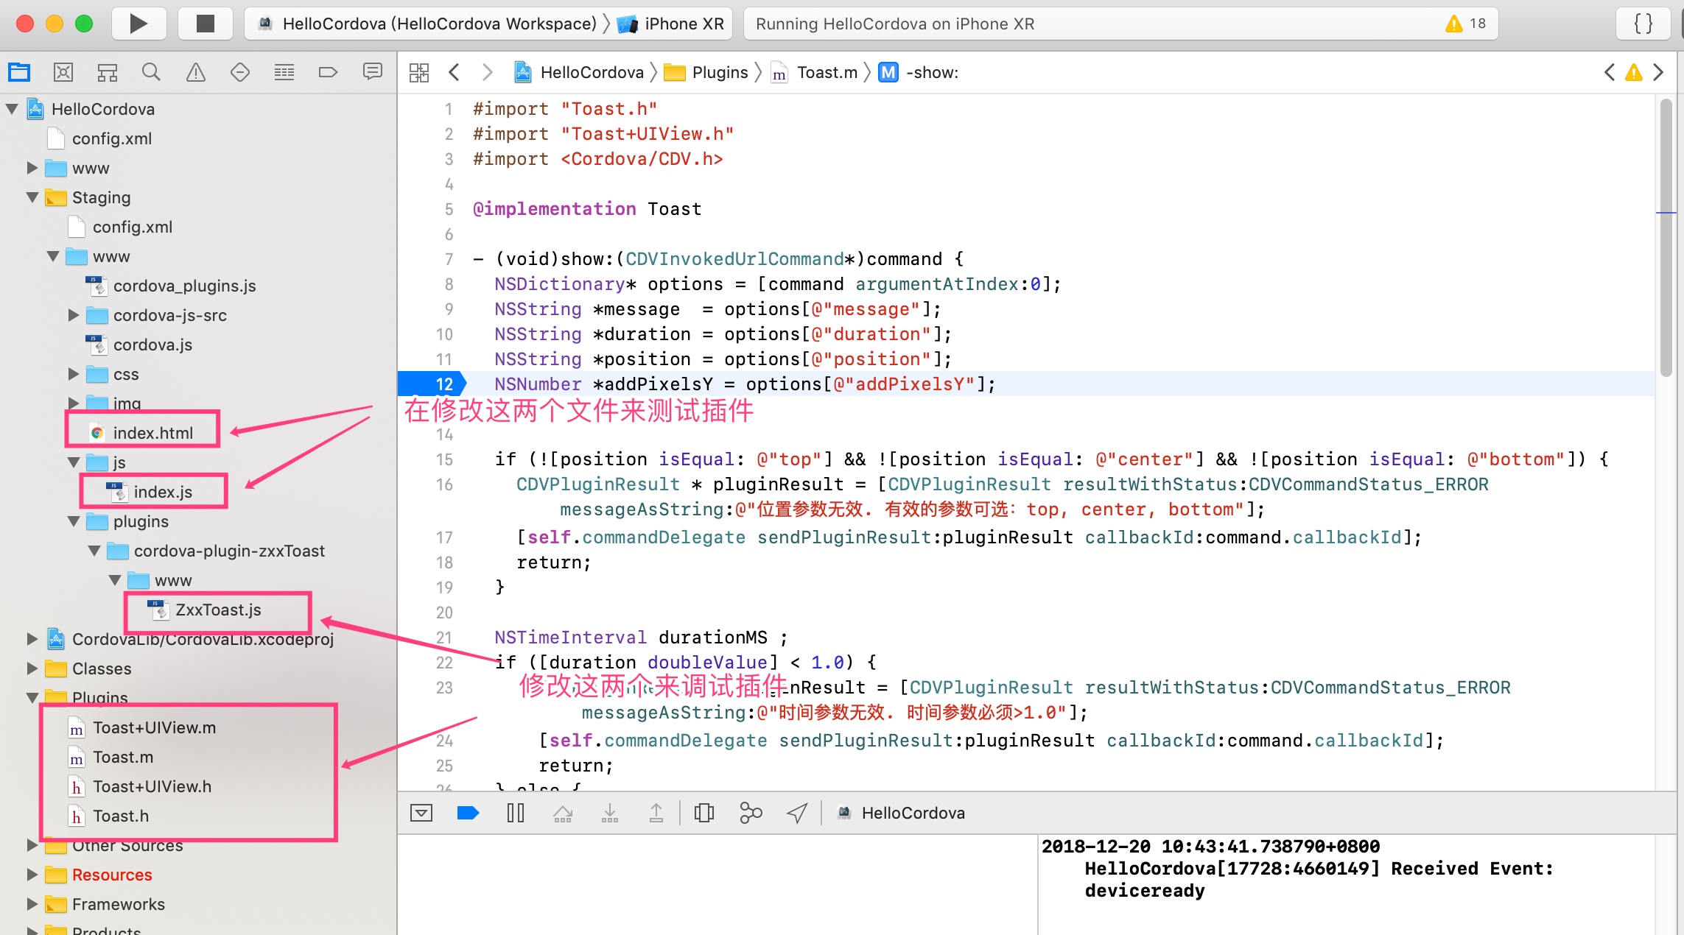Open the Source Control navigator icon
Screen dimensions: 1684x935
(63, 72)
